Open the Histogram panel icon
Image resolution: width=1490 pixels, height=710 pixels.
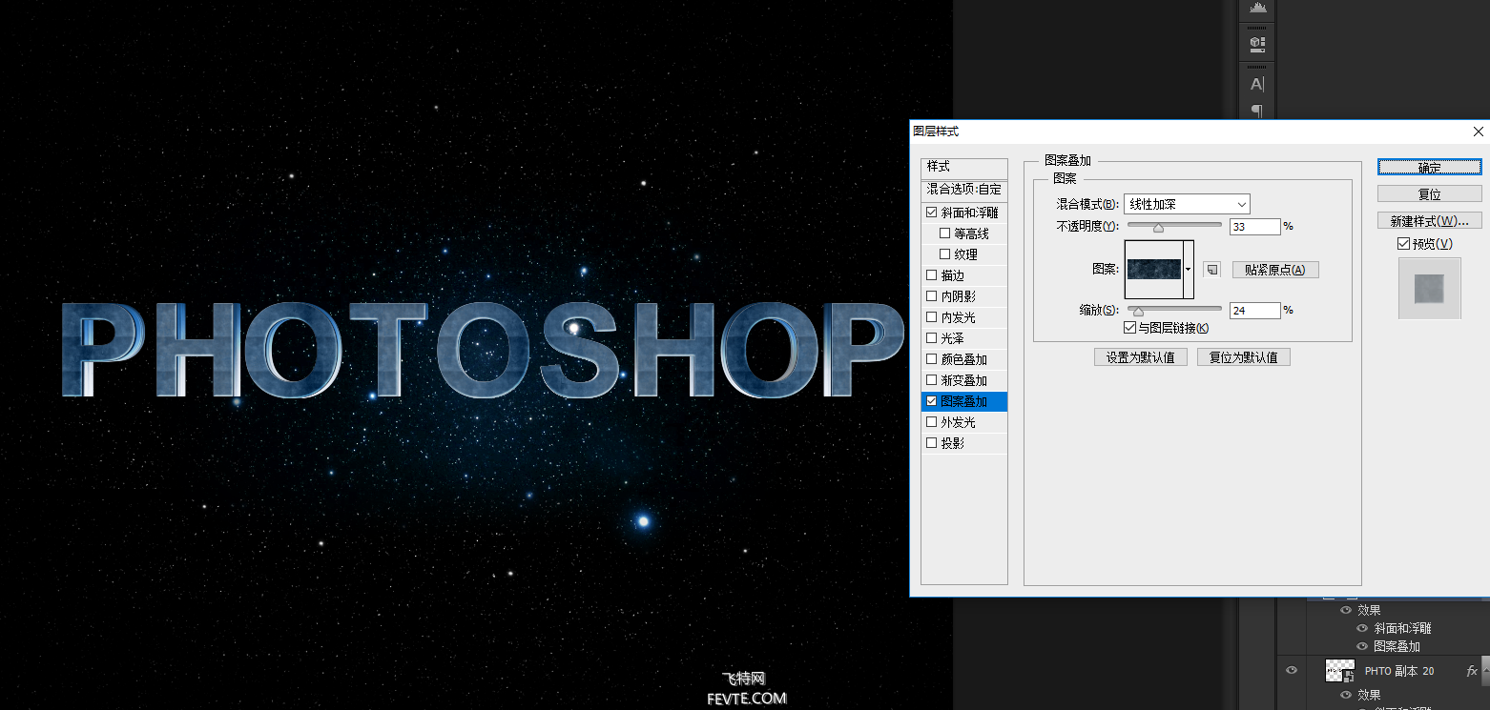tap(1257, 8)
